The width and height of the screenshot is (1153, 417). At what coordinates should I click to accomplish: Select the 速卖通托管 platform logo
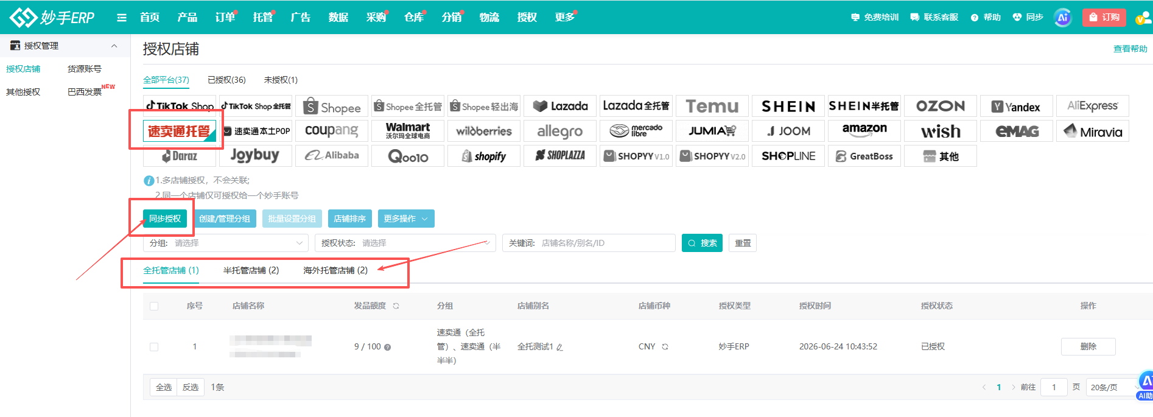click(180, 131)
